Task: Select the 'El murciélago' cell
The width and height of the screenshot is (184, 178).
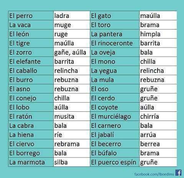Action: click(115, 116)
